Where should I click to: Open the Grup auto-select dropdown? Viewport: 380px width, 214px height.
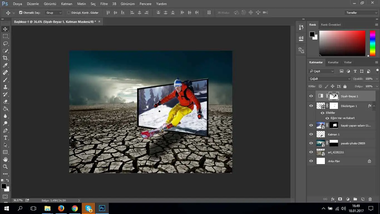pos(54,13)
